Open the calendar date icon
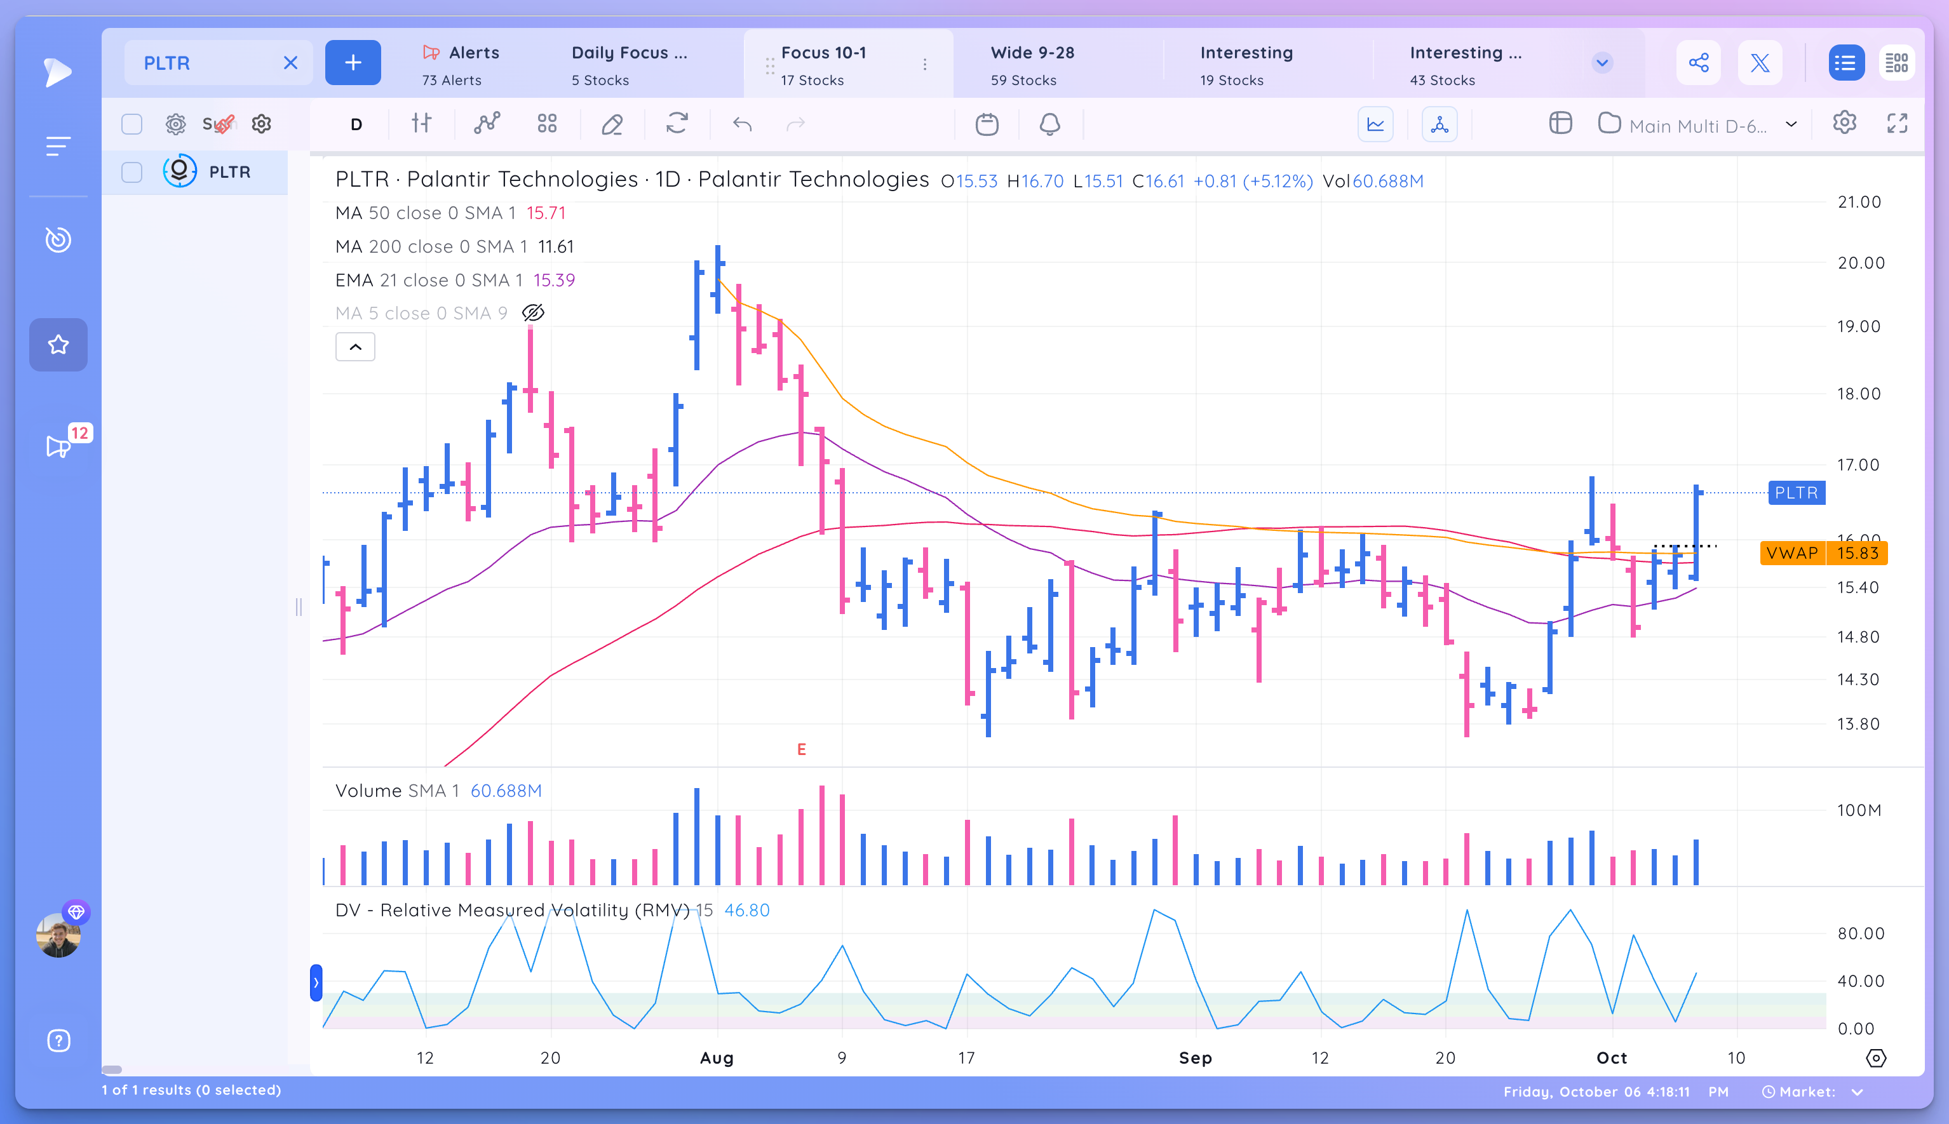Screen dimensions: 1949x1124 987,124
